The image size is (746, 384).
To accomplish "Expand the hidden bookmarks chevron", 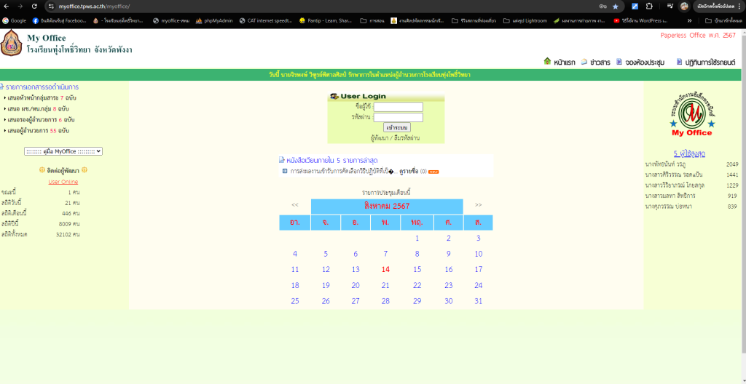I will point(689,20).
